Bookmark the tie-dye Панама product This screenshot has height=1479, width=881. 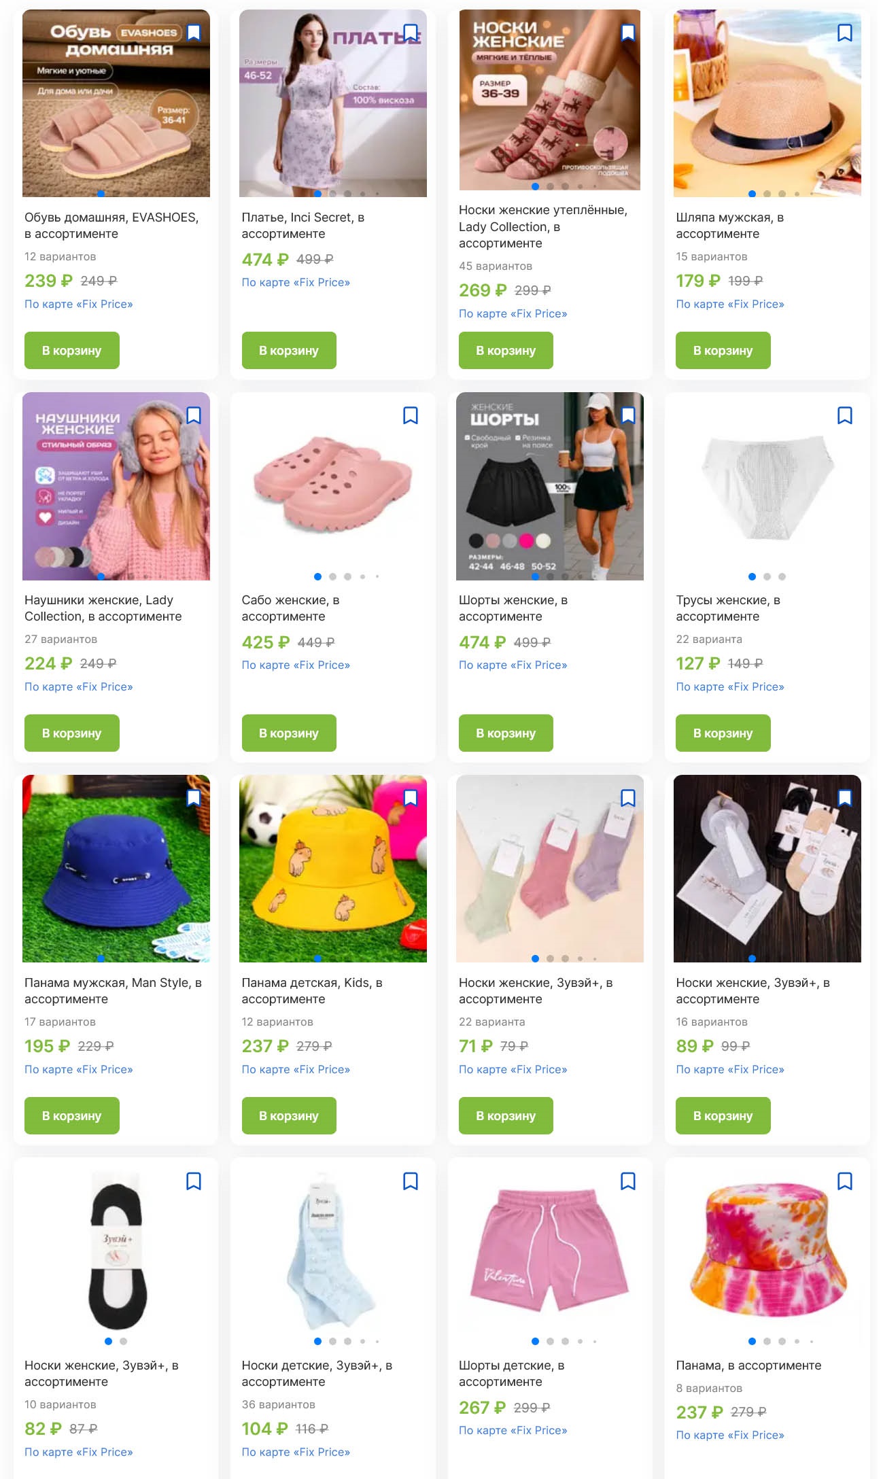tap(845, 1181)
